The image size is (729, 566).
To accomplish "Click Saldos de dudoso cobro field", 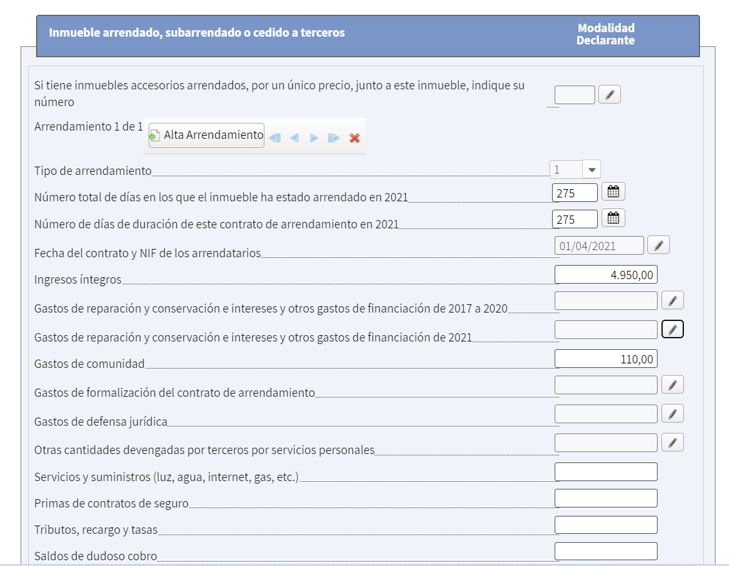I will pyautogui.click(x=606, y=551).
